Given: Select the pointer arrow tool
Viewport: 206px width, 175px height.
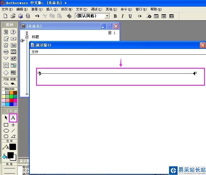Looking at the screenshot, I should [x=6, y=118].
